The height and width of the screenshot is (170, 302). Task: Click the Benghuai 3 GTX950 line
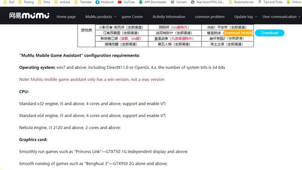click(x=93, y=164)
